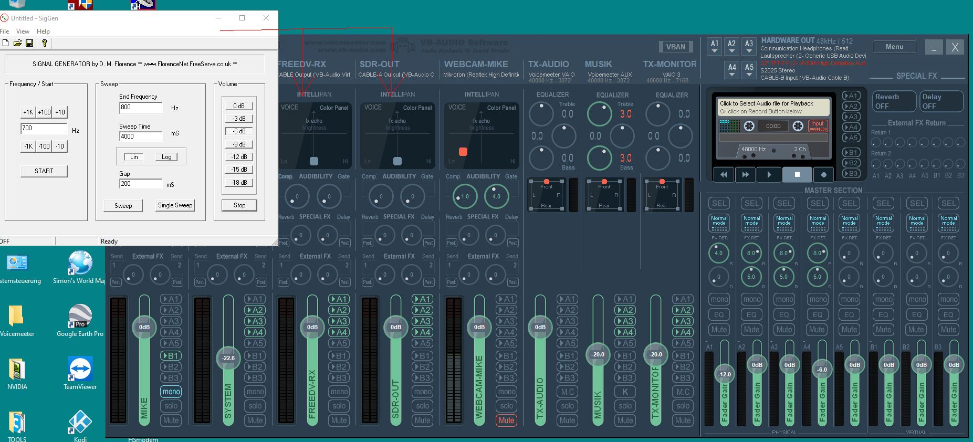Select the -6 dB volume button
The width and height of the screenshot is (973, 442).
click(x=239, y=131)
